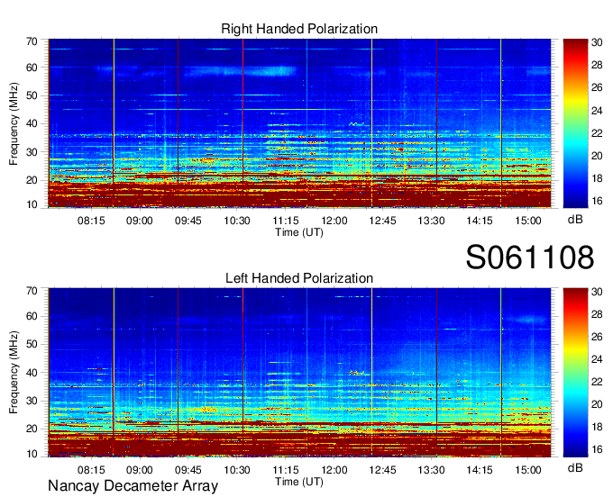Click the 09:00 tick on the upper time axis
Screen dimensions: 613x497
coord(139,221)
